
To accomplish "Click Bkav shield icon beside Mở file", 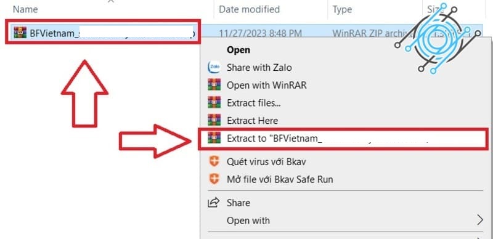I will (214, 179).
